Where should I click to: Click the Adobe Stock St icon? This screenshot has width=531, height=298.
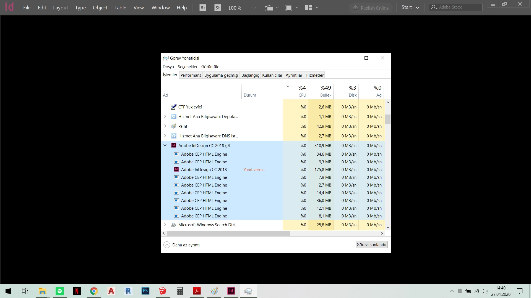(x=218, y=8)
